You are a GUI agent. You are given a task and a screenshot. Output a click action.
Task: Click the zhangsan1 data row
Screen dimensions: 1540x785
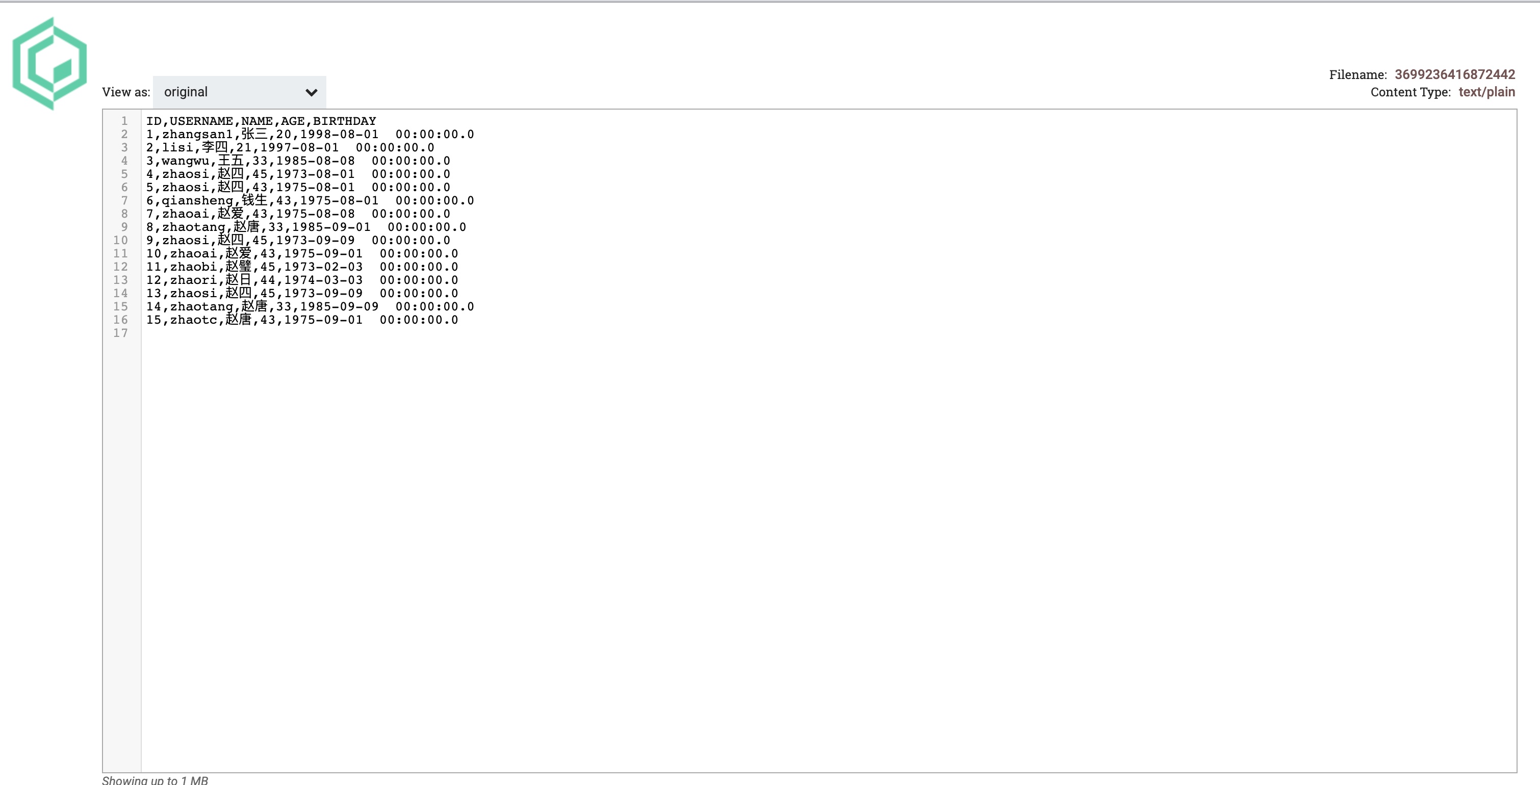310,134
